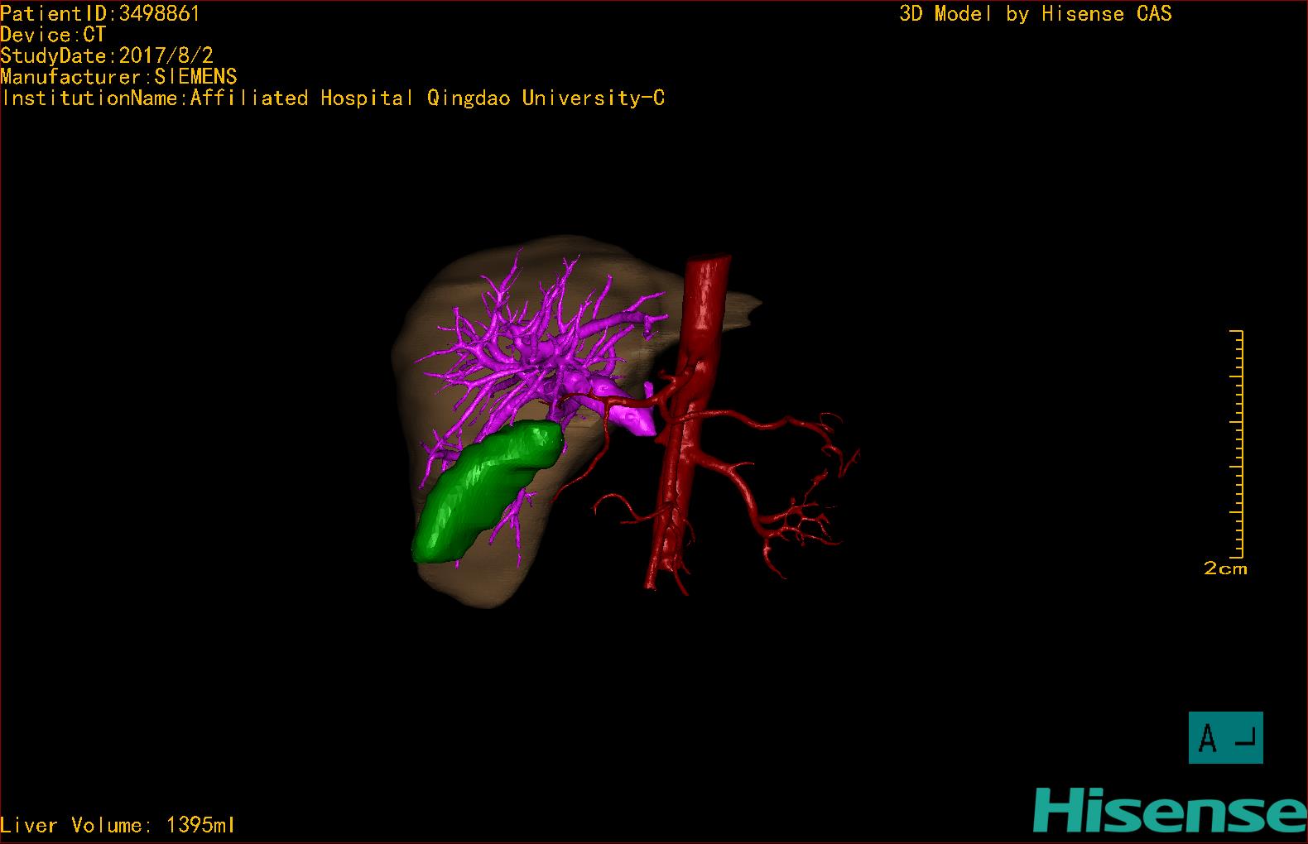Click the InstitutionName Affiliated Hospital text
This screenshot has height=844, width=1308.
(x=333, y=98)
